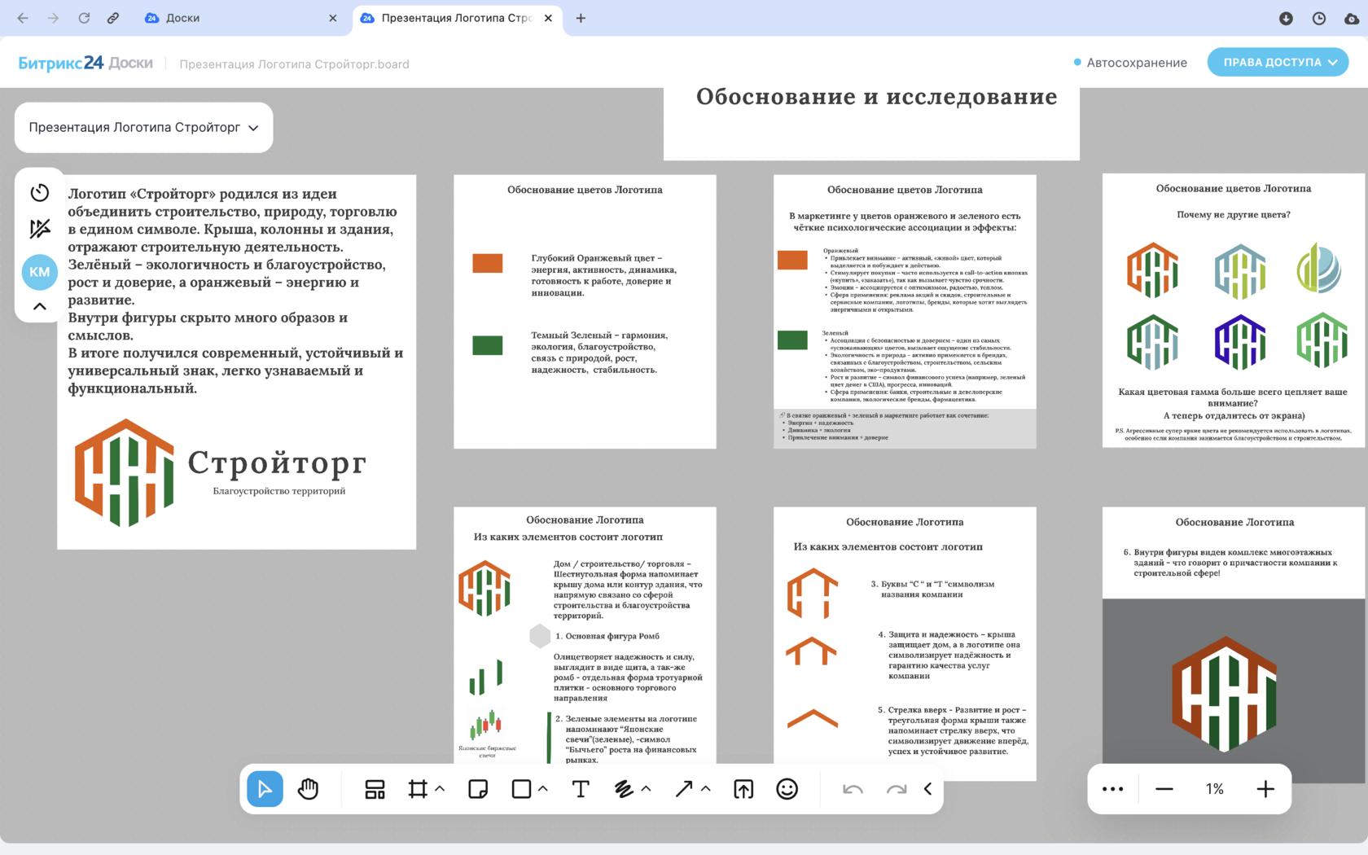Click the Логотип «Стройторг» родился description text

click(x=235, y=291)
